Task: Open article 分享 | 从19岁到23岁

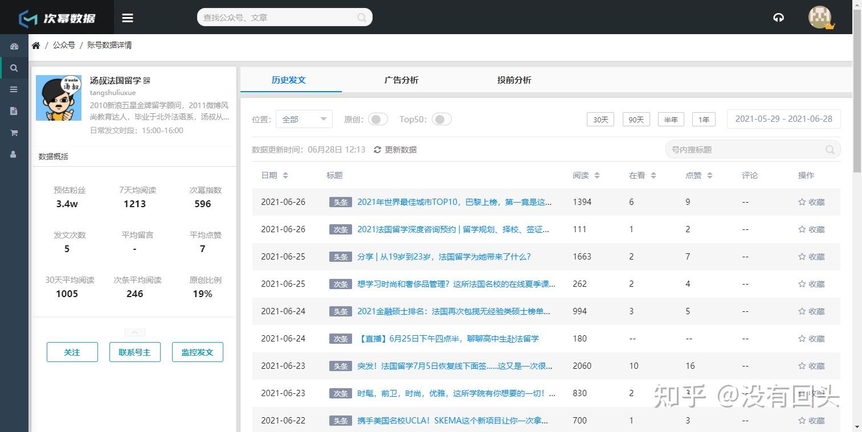Action: 444,257
